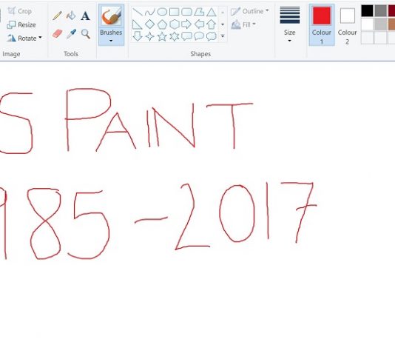This screenshot has height=342, width=395.
Task: Select the Eraser tool
Action: coord(58,33)
